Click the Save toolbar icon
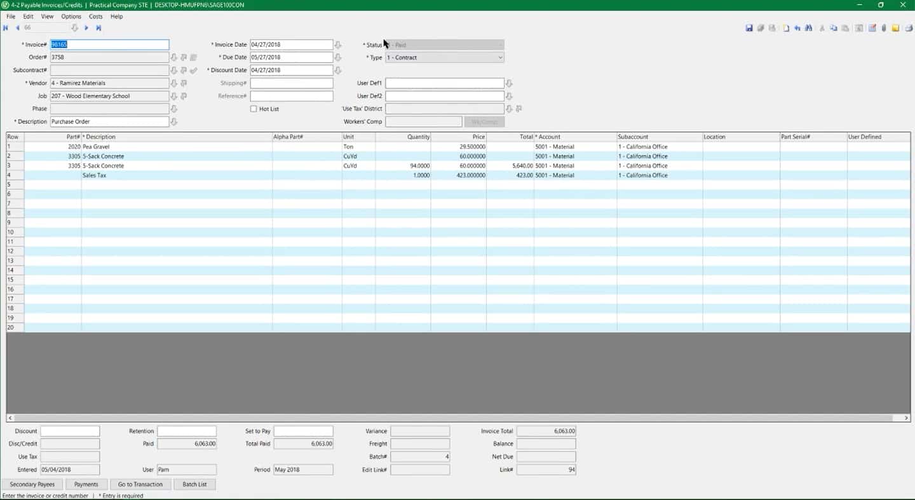 749,28
